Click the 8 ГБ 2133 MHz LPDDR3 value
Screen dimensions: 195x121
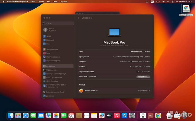140,67
